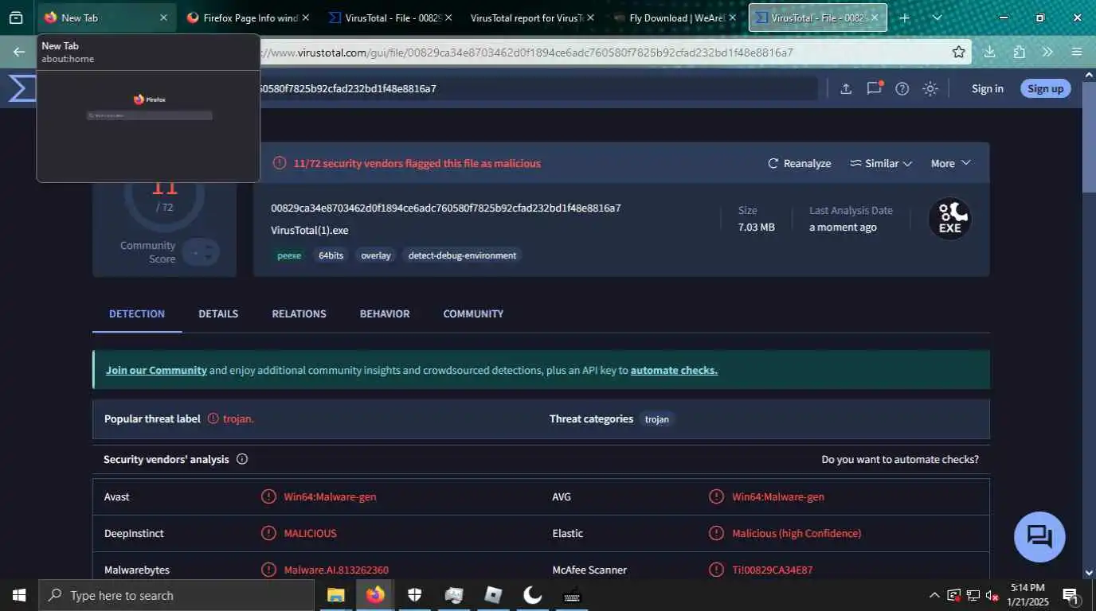Viewport: 1096px width, 611px height.
Task: Switch to the New Tab browser tab
Action: pyautogui.click(x=105, y=18)
